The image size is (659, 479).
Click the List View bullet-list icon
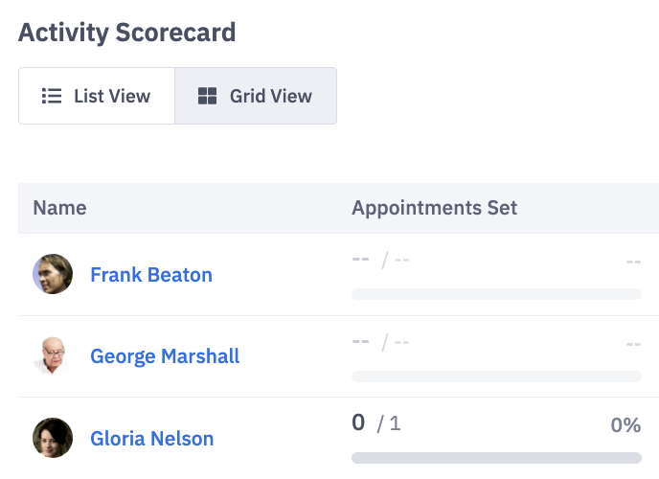pos(51,96)
